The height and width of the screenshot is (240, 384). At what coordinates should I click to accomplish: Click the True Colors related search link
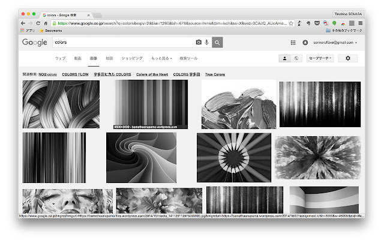(x=215, y=74)
